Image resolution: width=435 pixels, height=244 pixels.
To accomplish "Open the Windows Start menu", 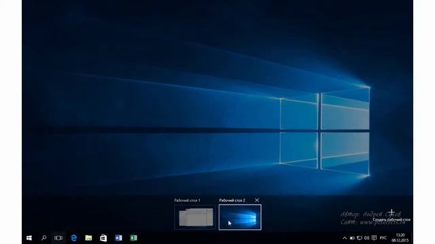I will 29,238.
